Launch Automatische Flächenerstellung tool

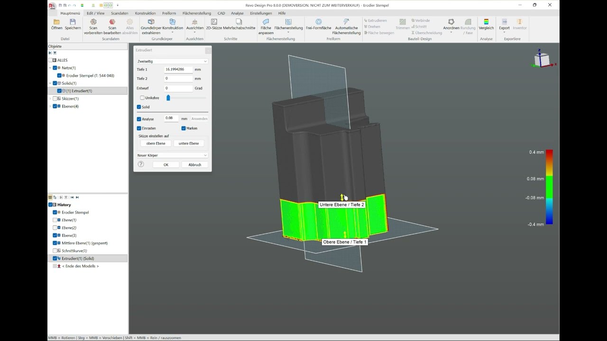[346, 22]
